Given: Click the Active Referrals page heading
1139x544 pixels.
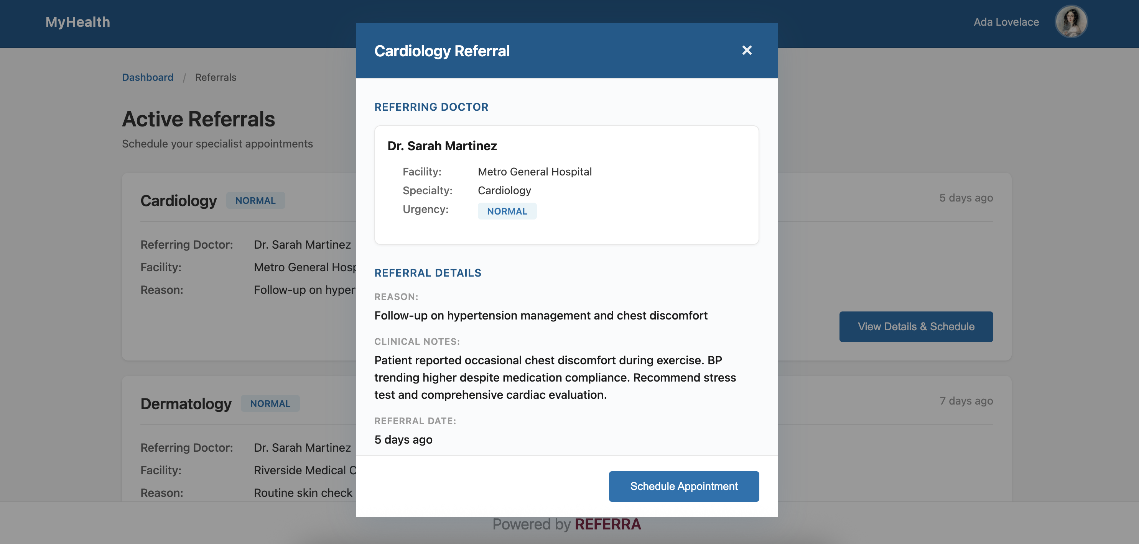Looking at the screenshot, I should tap(198, 119).
